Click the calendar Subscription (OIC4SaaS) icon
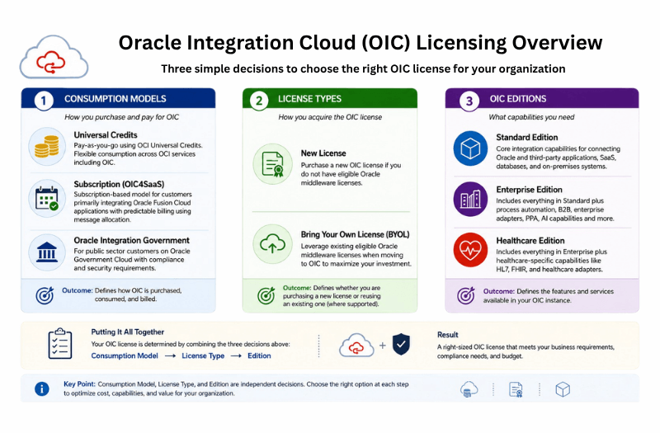Screen dimensions: 660x433 (x=47, y=199)
